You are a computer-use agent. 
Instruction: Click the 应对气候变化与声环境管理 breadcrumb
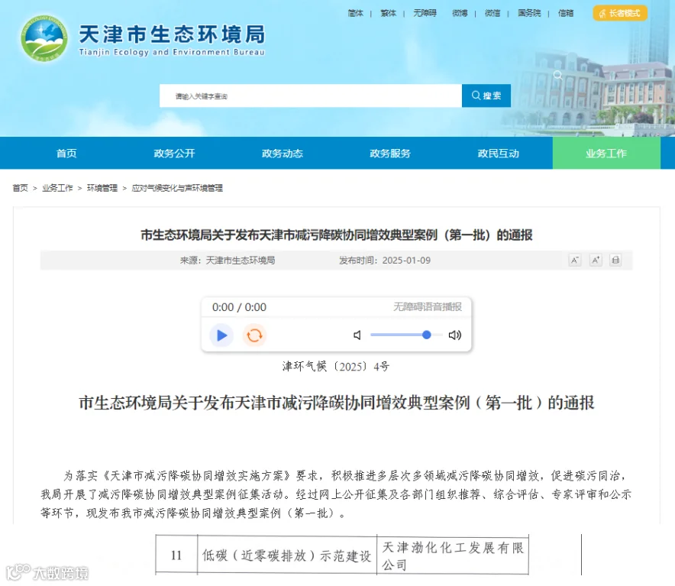(177, 188)
